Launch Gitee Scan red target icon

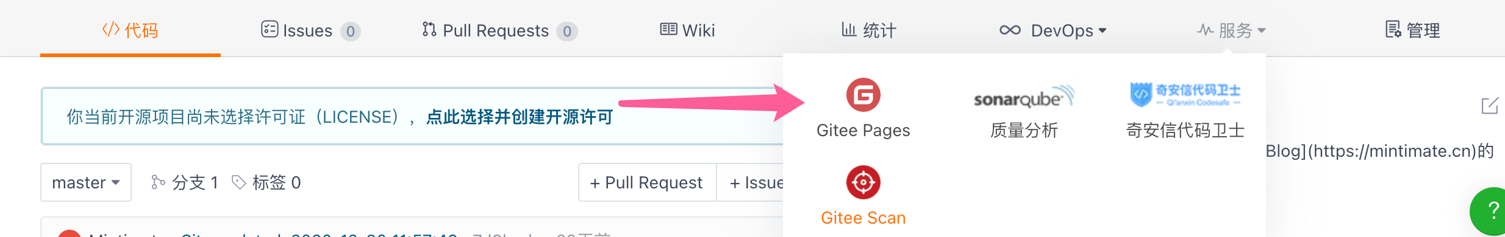click(x=863, y=182)
